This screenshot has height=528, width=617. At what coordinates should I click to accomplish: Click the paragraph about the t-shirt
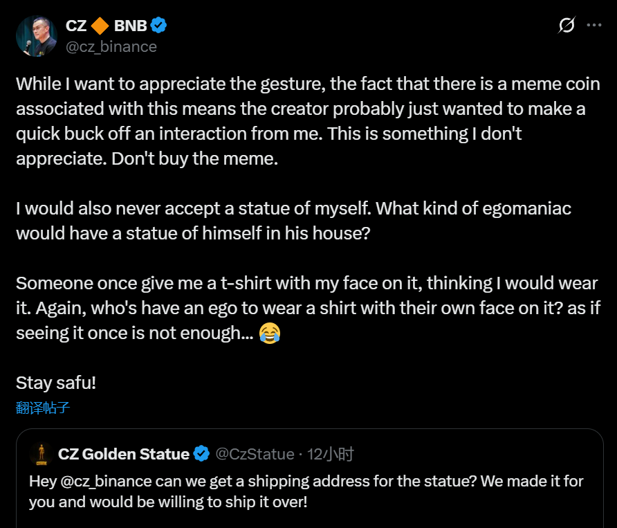click(304, 308)
